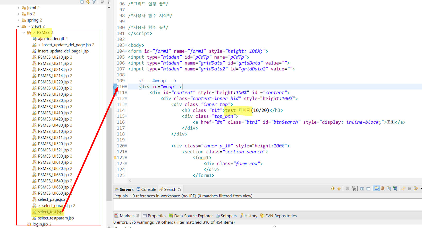The image size is (422, 228).
Task: Group search results by package
Action: [x=383, y=189]
